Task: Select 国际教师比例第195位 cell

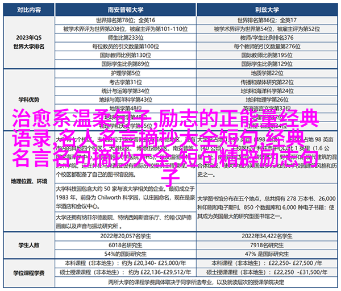Action: (267, 55)
